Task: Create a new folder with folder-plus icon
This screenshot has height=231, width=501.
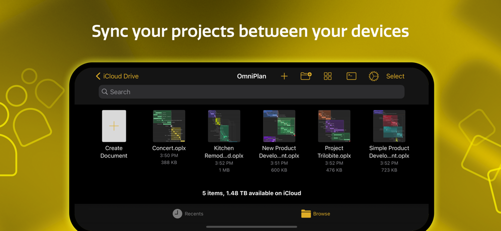Action: pyautogui.click(x=306, y=76)
